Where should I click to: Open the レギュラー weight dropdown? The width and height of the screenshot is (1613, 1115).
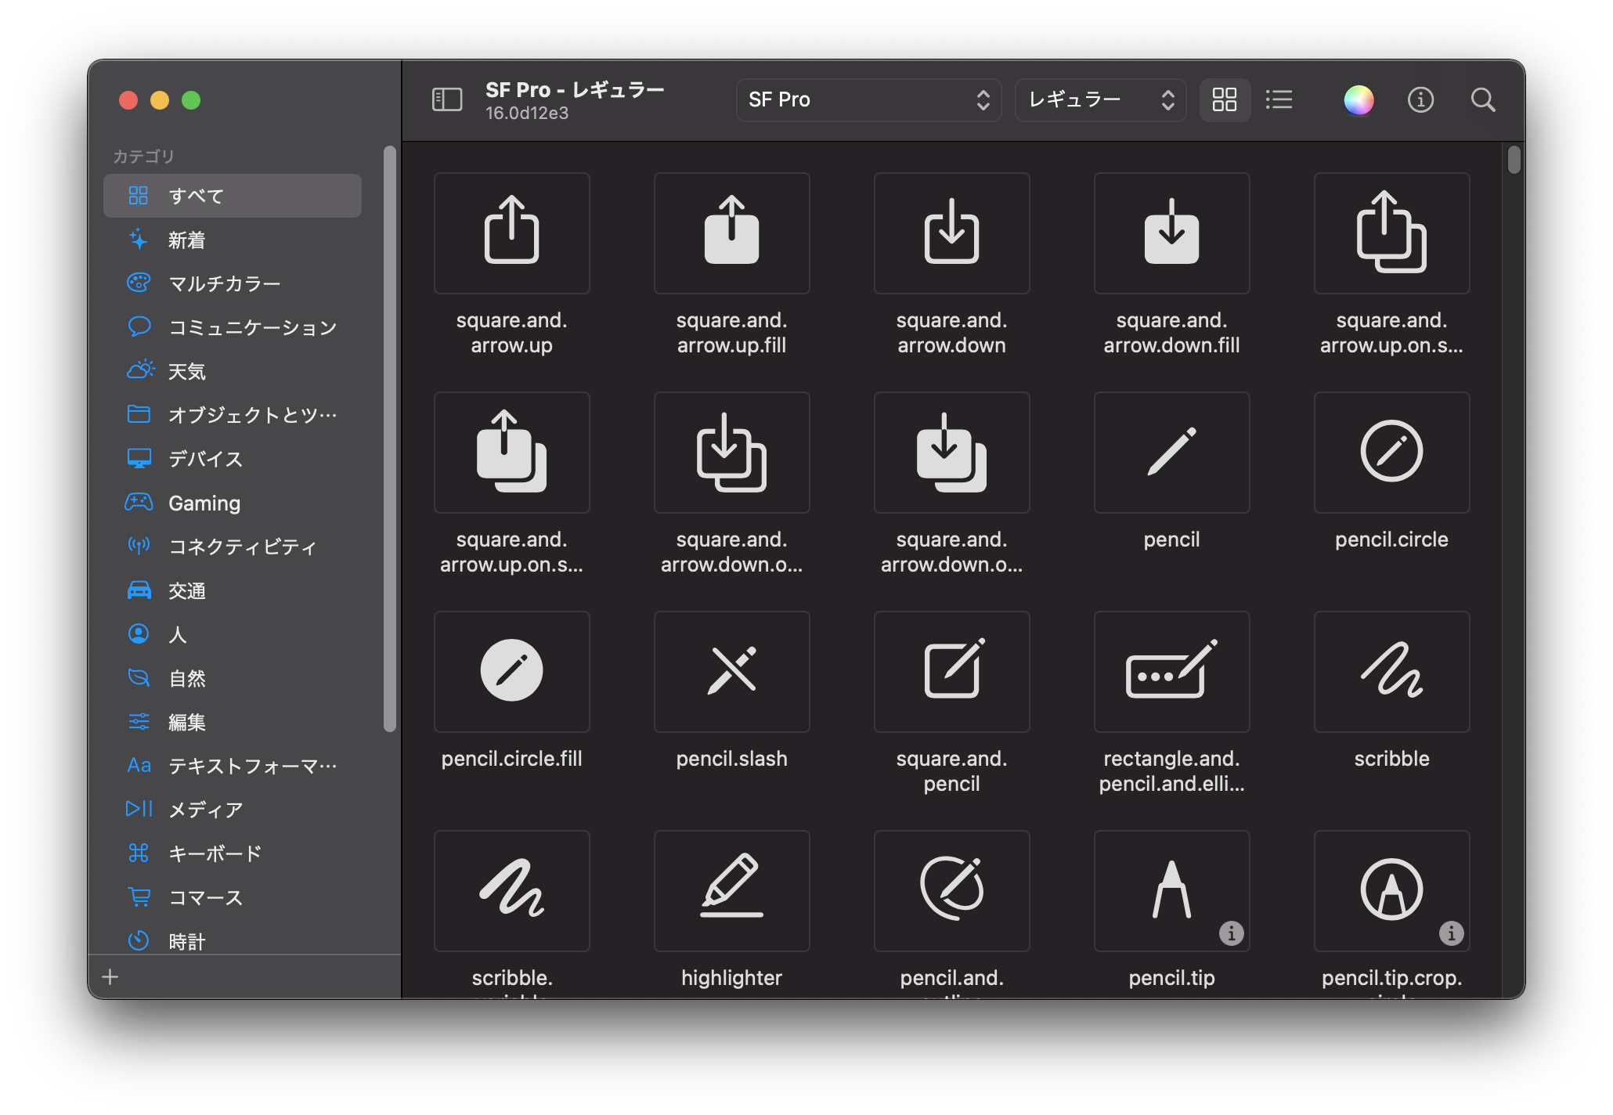(x=1099, y=100)
